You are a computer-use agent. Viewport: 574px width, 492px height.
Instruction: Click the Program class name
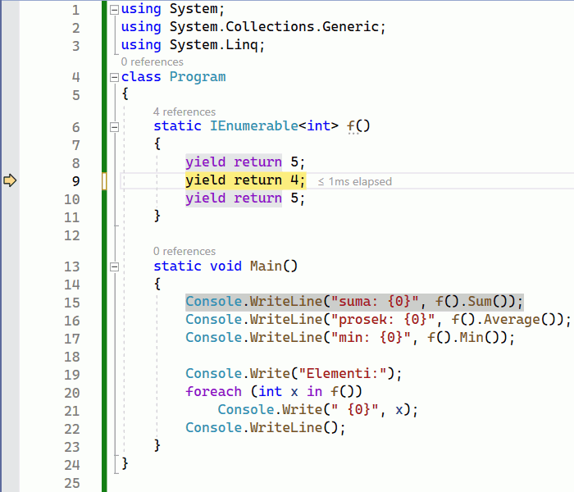pyautogui.click(x=197, y=77)
